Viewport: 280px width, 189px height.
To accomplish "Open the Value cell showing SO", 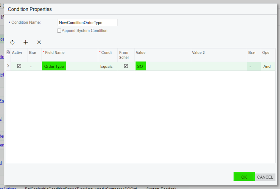I will [x=140, y=66].
